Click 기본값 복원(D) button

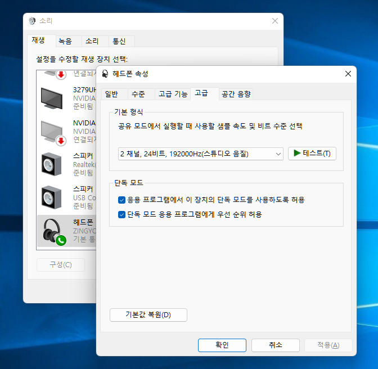click(x=148, y=315)
